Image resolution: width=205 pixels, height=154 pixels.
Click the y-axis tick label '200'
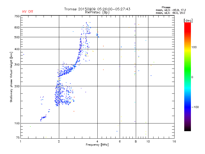[17, 86]
